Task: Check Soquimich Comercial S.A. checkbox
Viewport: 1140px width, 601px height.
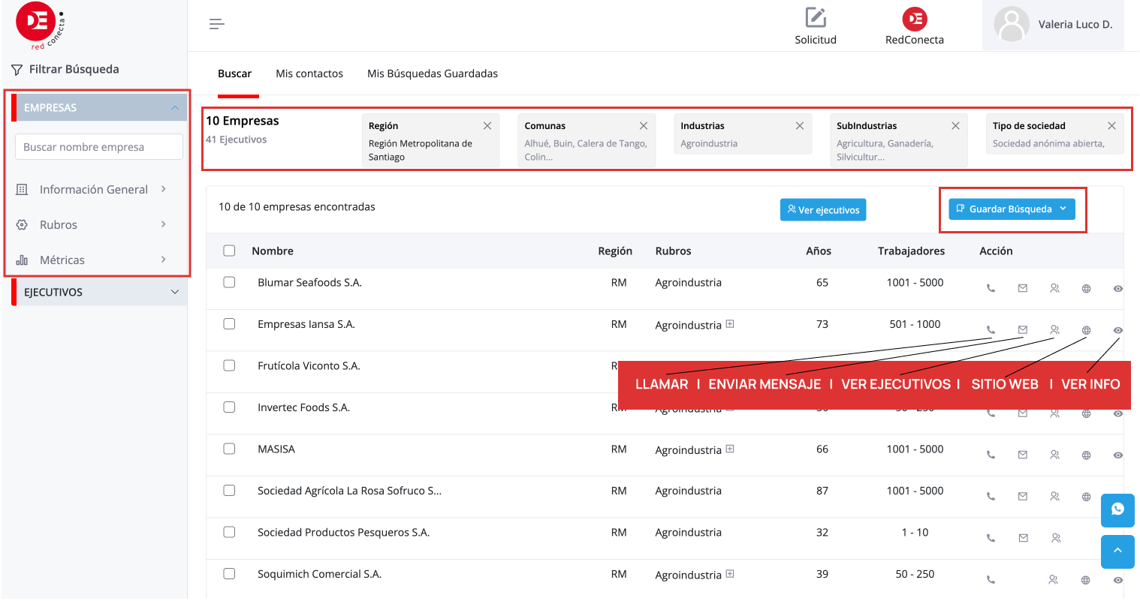Action: click(x=229, y=573)
